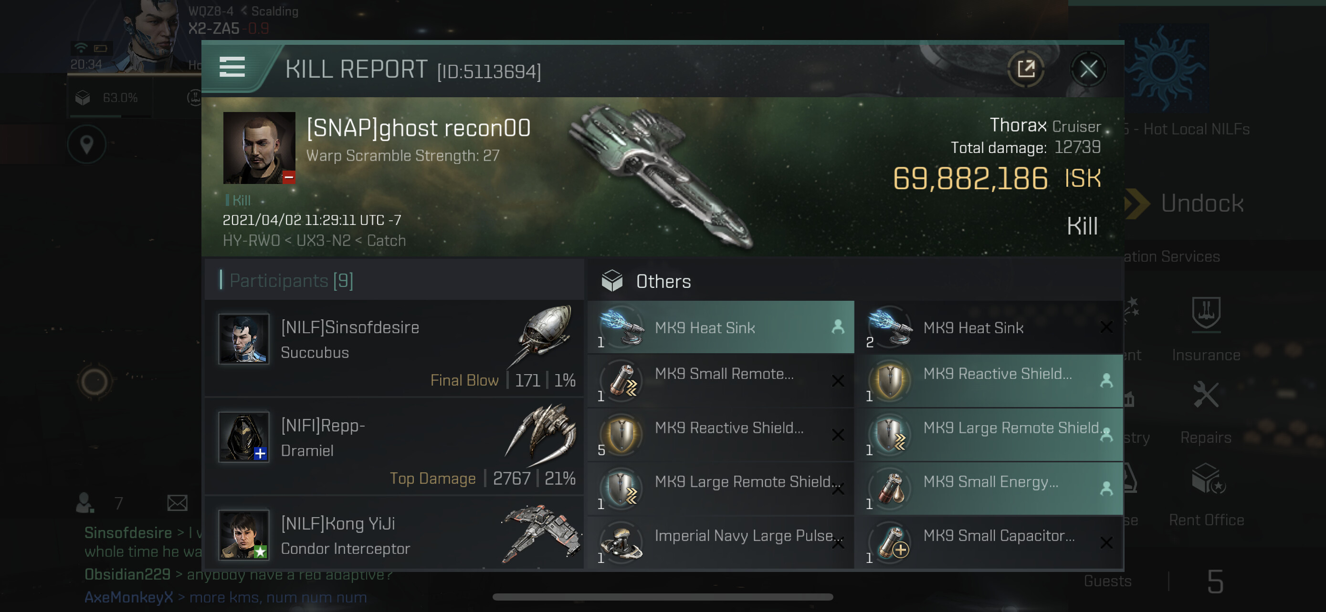Open Rent Office service

(x=1206, y=494)
